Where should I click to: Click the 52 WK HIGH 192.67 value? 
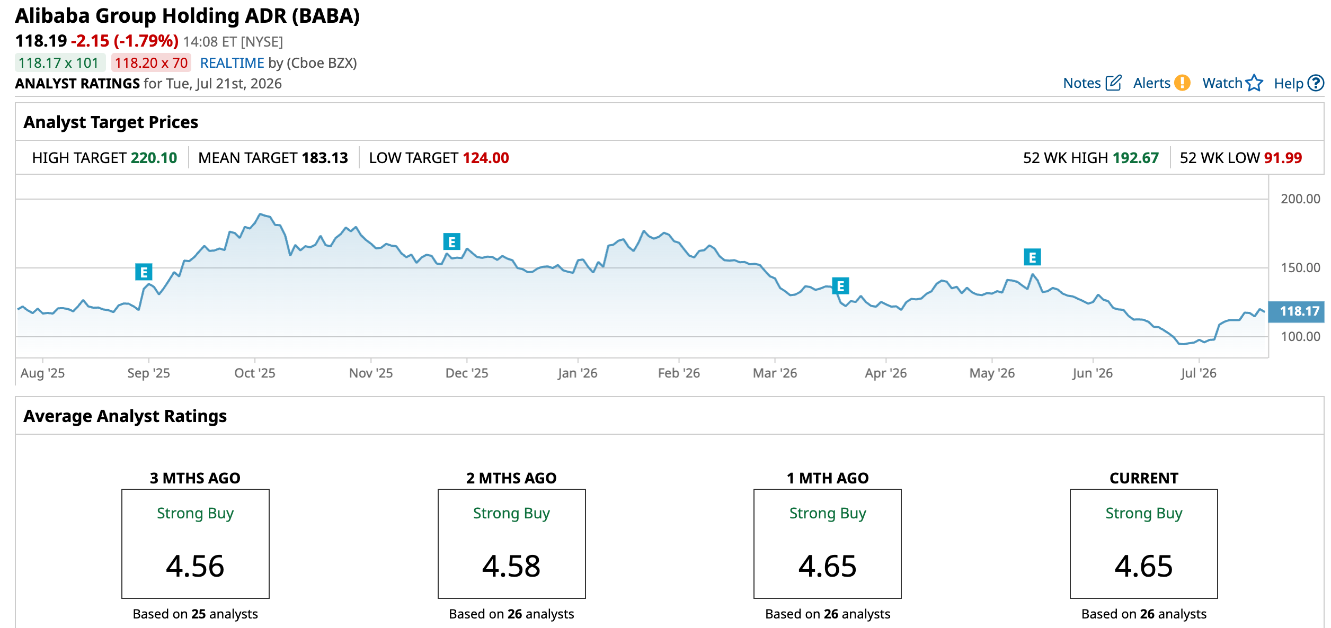(1135, 158)
